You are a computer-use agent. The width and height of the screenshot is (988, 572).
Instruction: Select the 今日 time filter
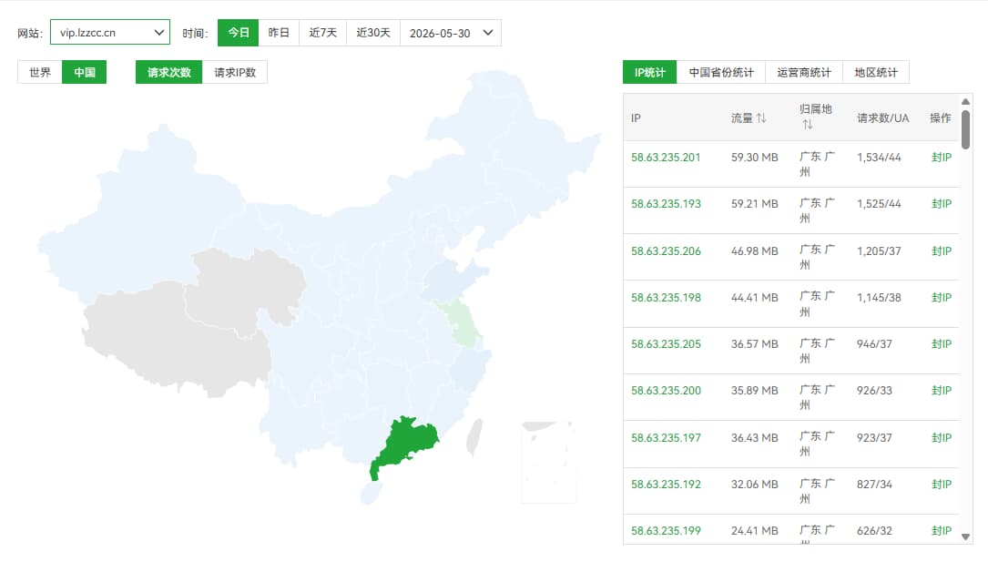click(x=239, y=33)
